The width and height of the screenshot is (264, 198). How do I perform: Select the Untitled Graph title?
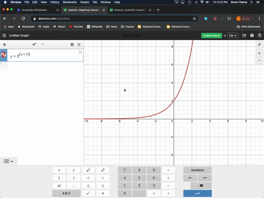coord(19,35)
